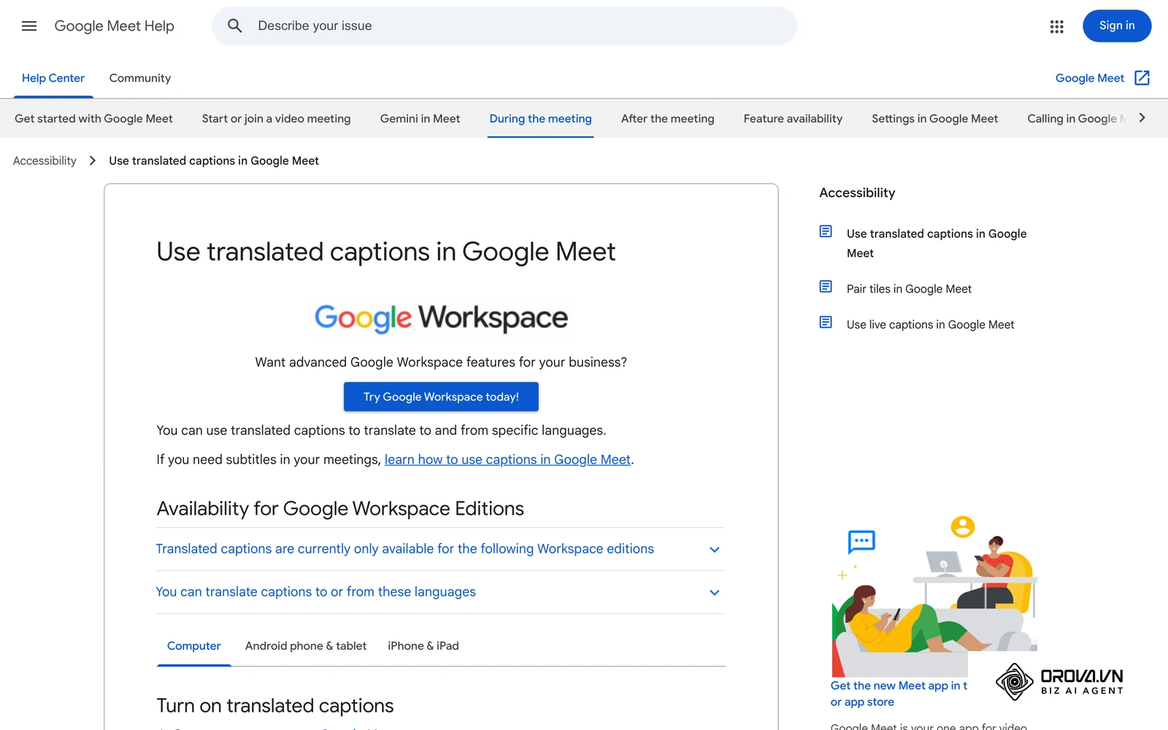1168x730 pixels.
Task: Click the search magnifier icon
Action: pos(234,26)
